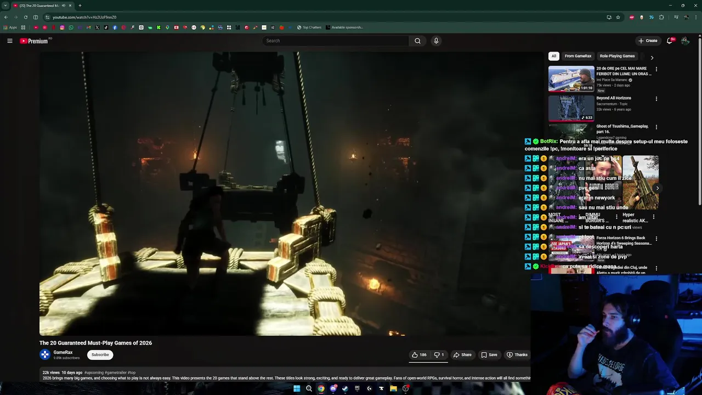Select the All filter chip

click(554, 56)
